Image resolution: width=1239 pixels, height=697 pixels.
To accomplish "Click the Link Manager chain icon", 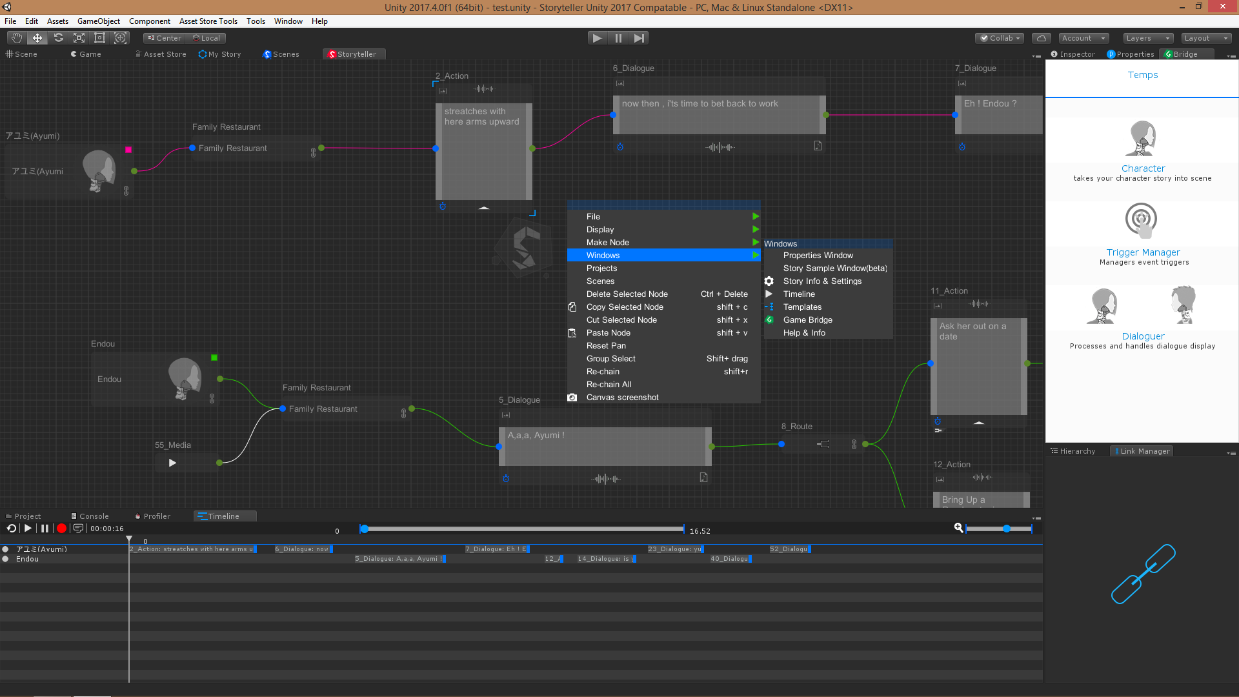I will coord(1143,574).
